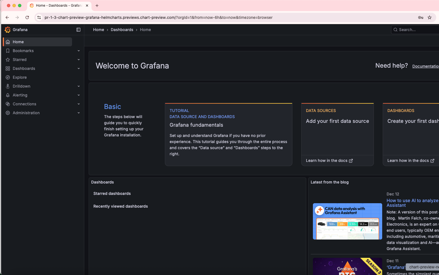The width and height of the screenshot is (439, 275).
Task: Open Alerting in the sidebar menu
Action: [20, 95]
